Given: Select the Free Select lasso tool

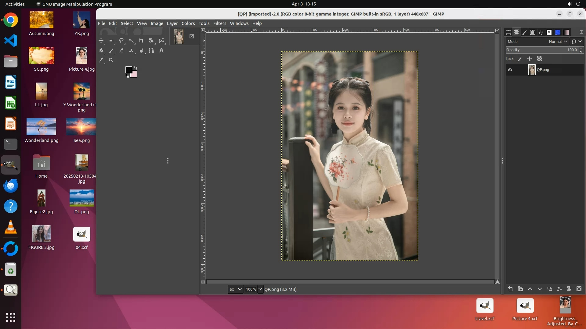Looking at the screenshot, I should (121, 41).
